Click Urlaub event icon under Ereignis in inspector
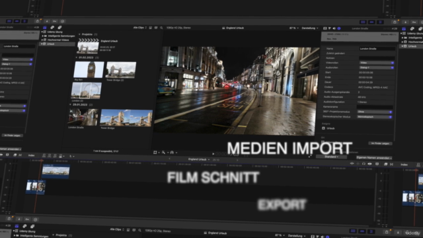Screen dimensions: 423x238 coord(323,128)
